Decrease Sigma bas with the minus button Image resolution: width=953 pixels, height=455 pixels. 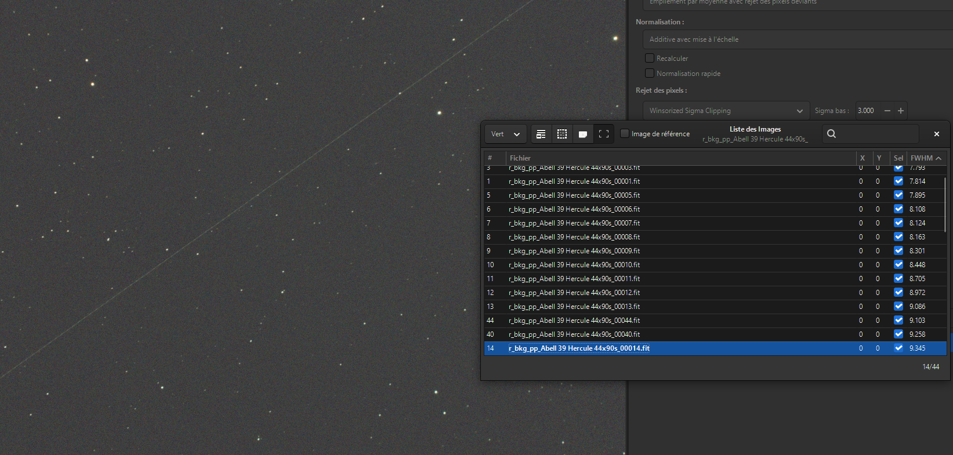coord(887,111)
